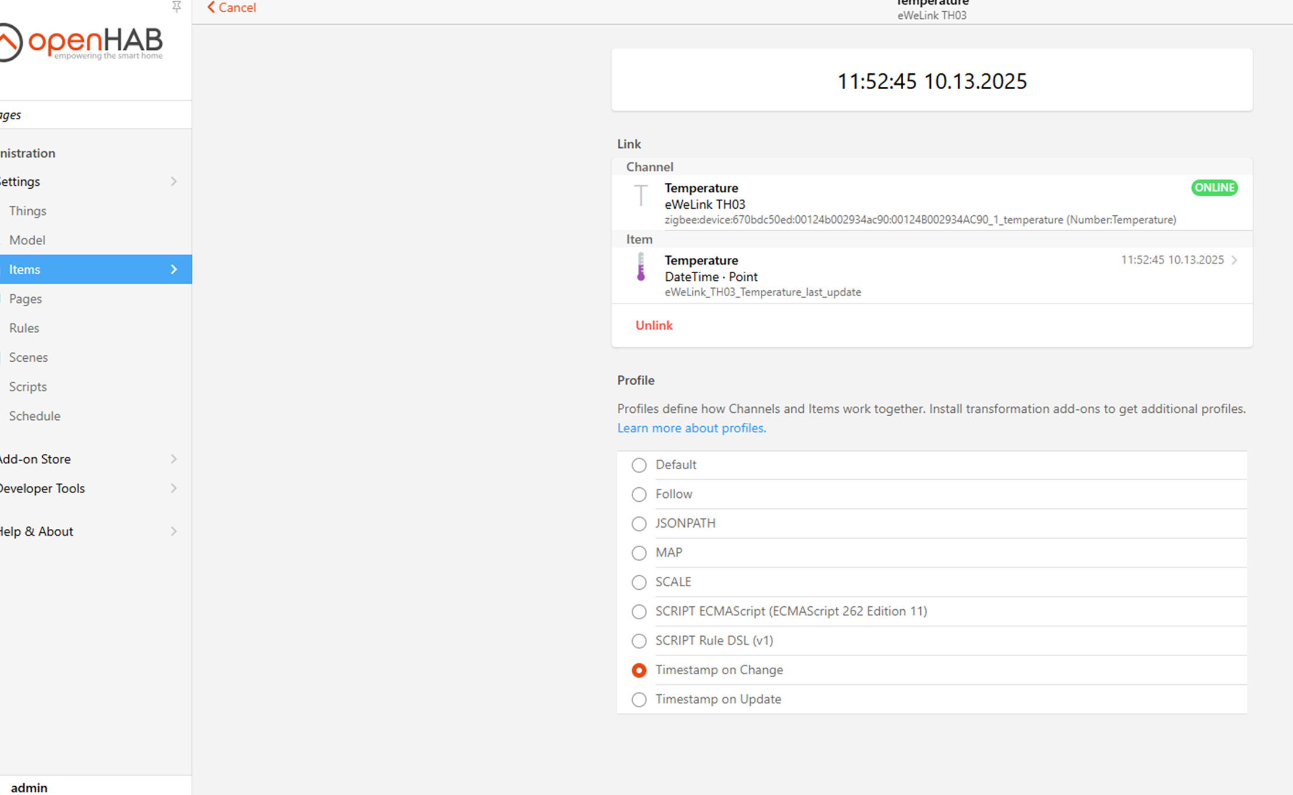Go to the Rules page
1293x795 pixels.
[x=24, y=328]
